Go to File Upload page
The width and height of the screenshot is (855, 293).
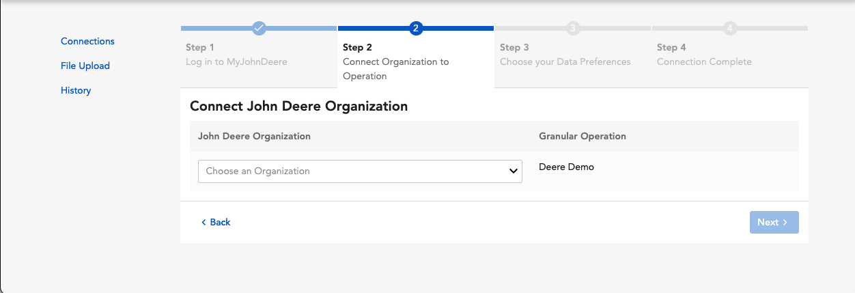85,66
